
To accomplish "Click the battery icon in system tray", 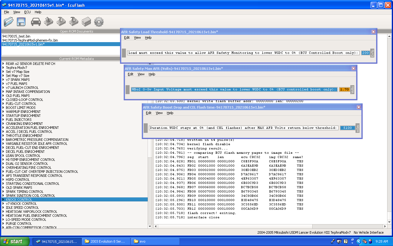I will (x=370, y=241).
